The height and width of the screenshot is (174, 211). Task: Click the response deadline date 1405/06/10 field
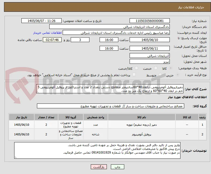pos(149,40)
